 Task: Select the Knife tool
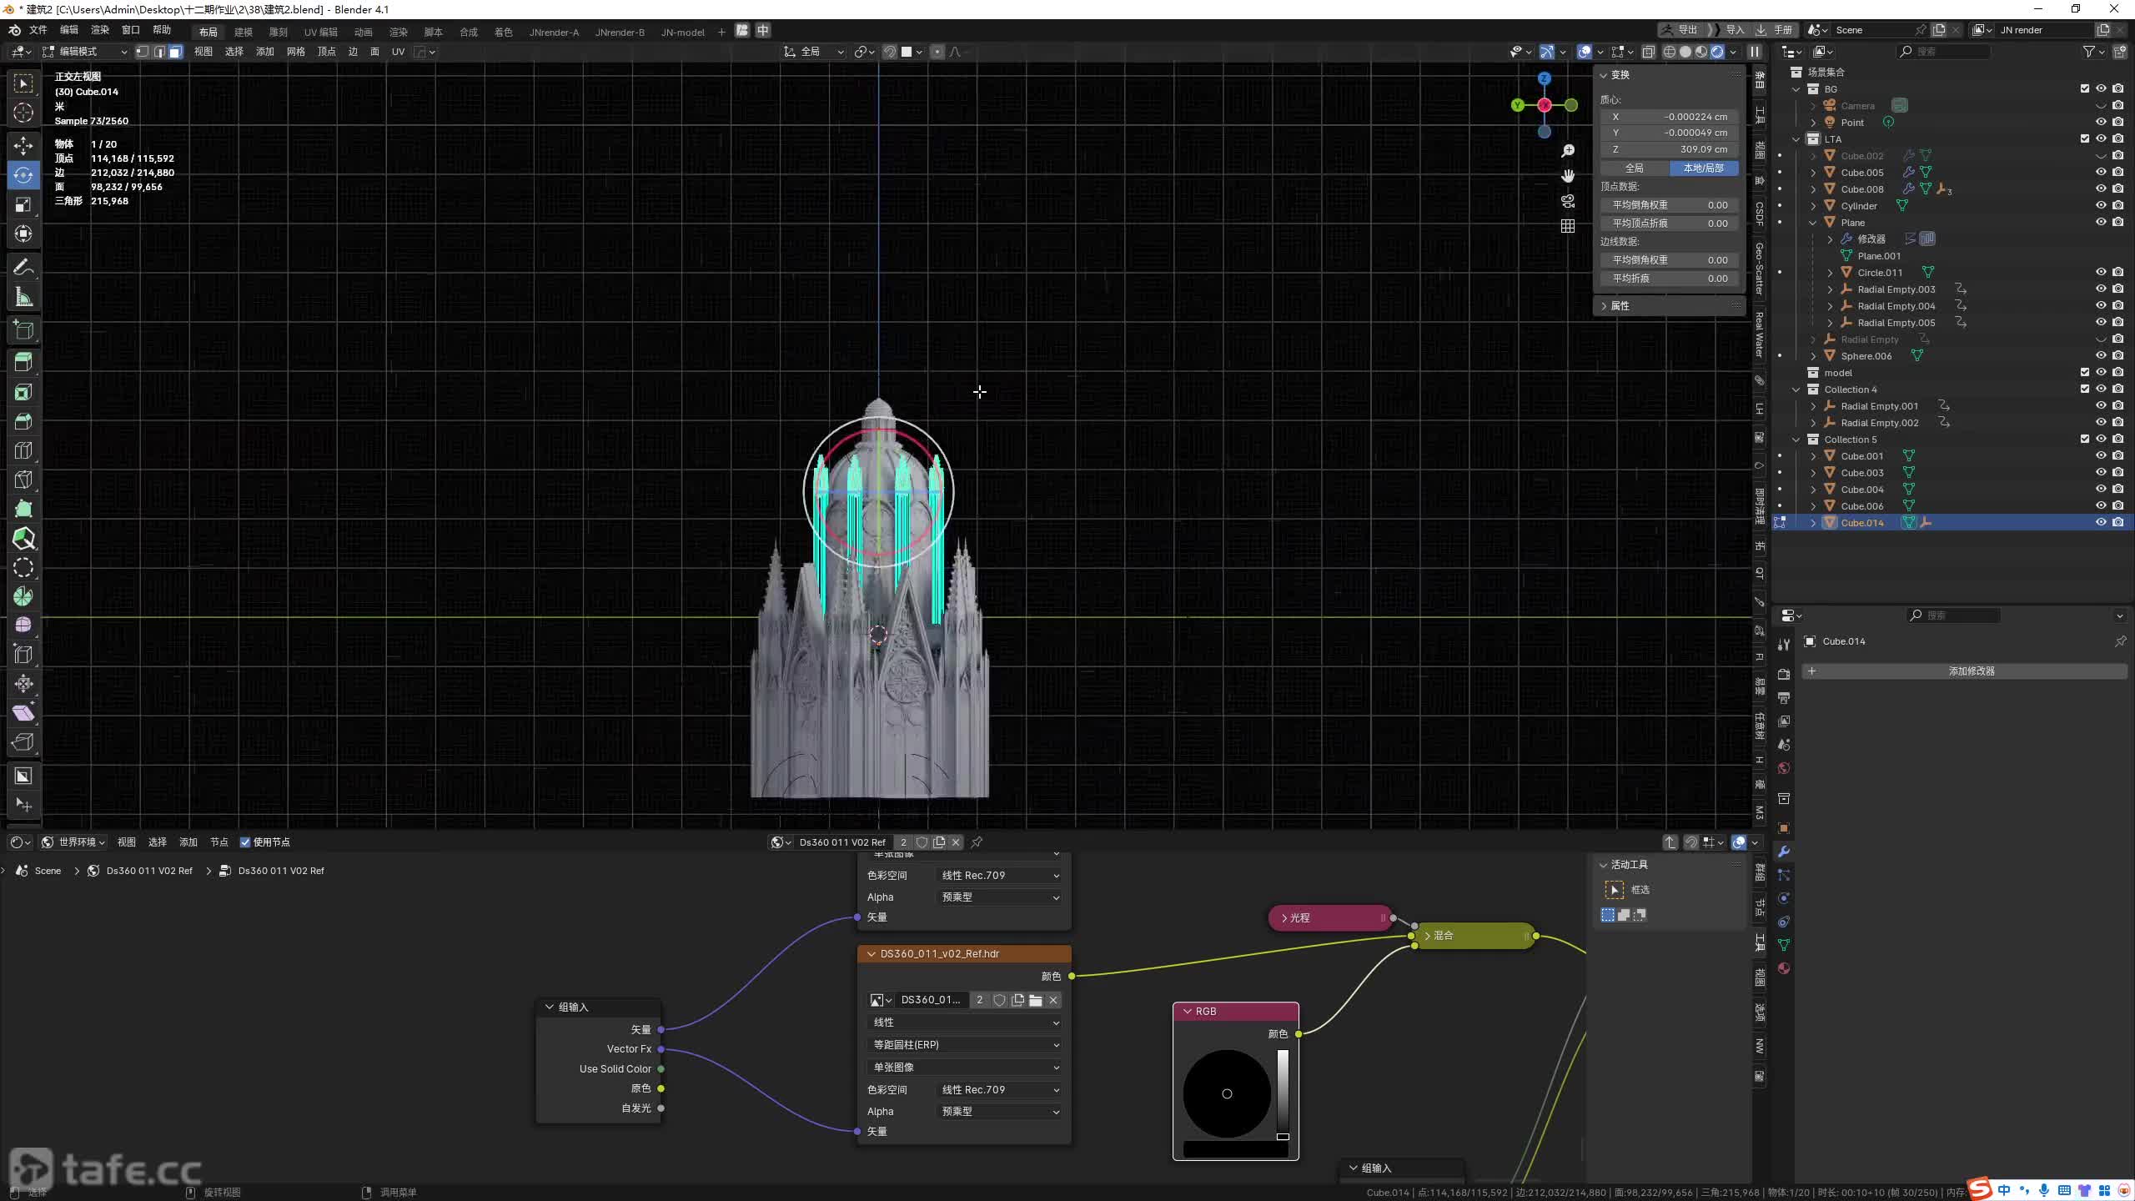click(23, 480)
